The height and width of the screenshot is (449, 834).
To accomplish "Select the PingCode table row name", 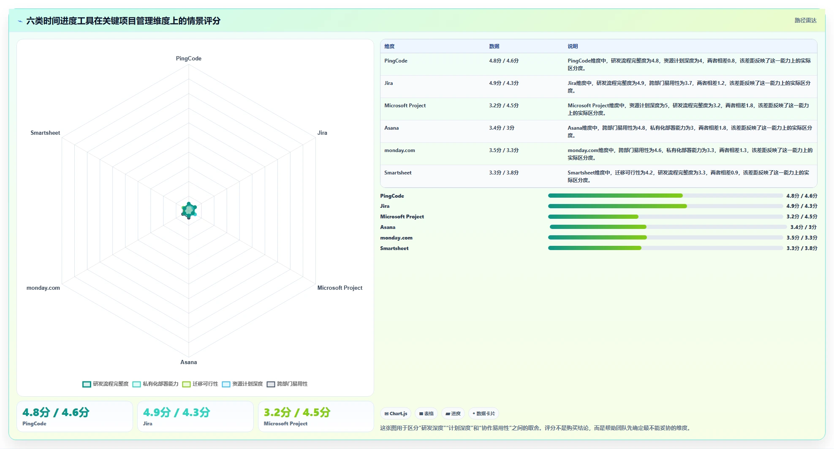I will (396, 61).
